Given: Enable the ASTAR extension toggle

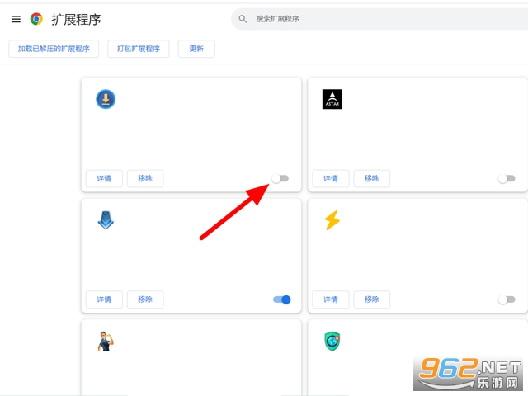Looking at the screenshot, I should pos(507,178).
